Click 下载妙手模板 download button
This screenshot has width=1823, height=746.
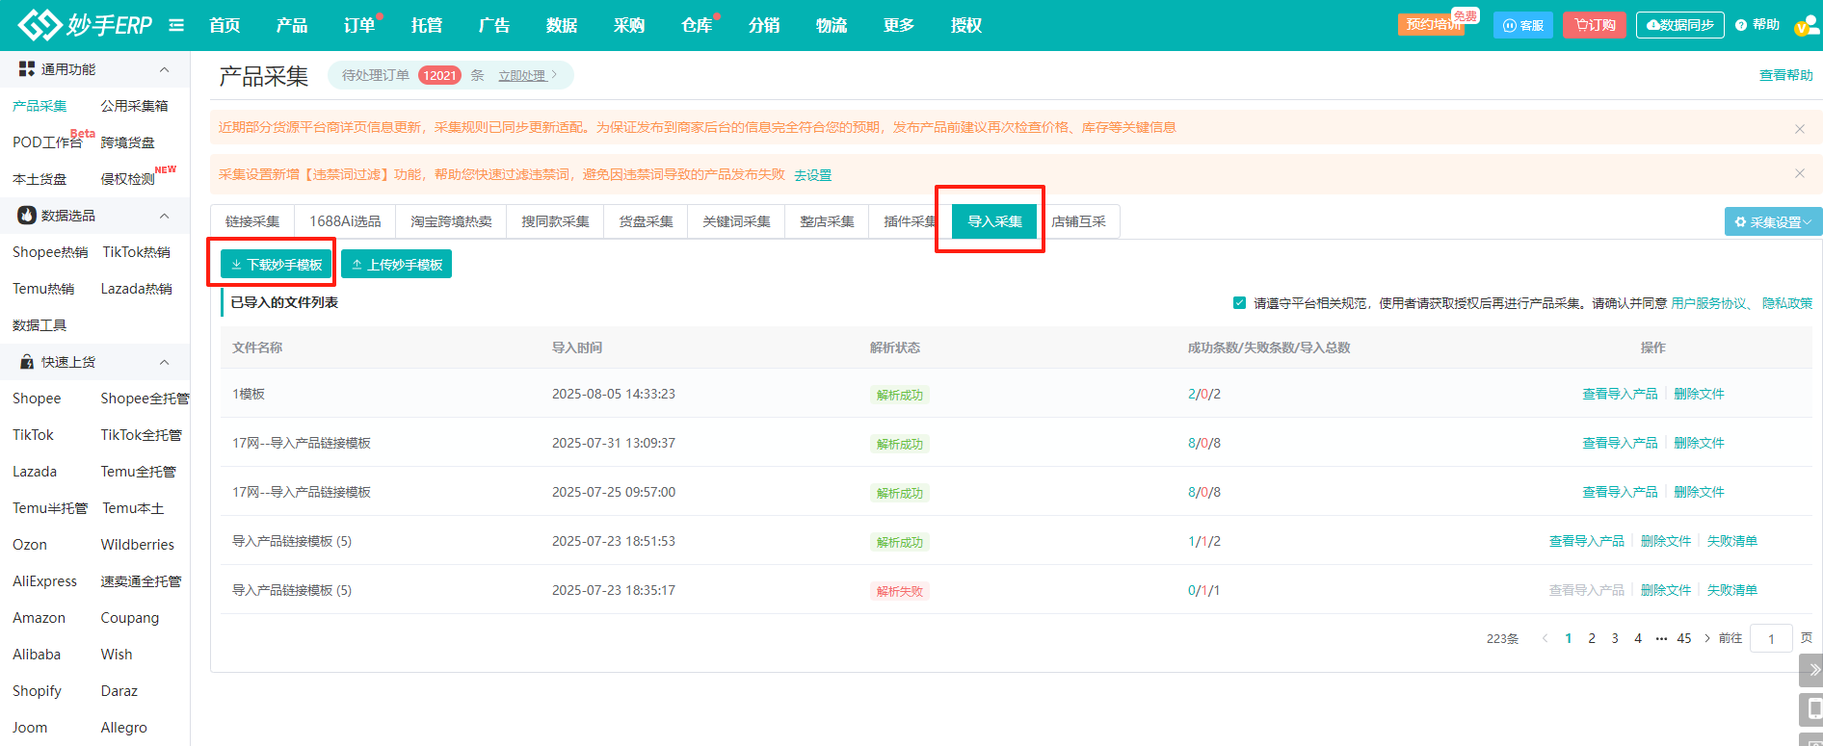click(x=276, y=265)
